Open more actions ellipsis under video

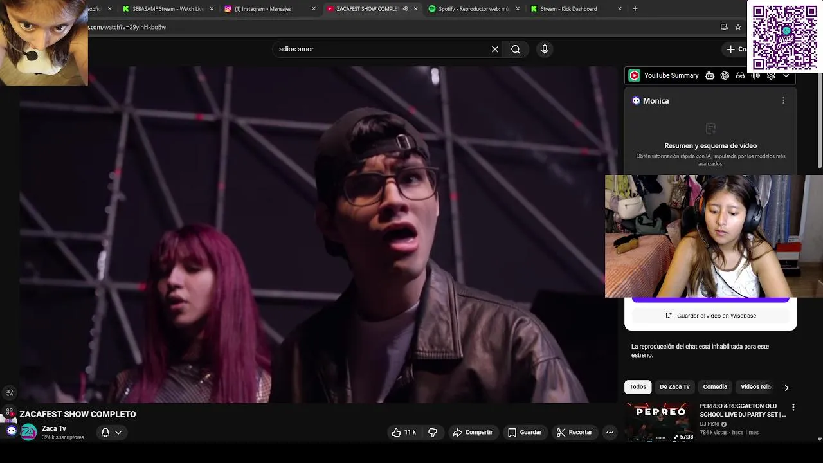pos(610,432)
